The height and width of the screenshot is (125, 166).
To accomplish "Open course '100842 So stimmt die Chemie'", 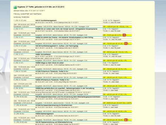I will [64, 38].
